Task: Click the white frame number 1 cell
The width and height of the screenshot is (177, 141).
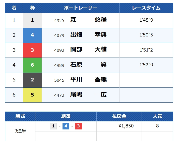Action: (x=32, y=20)
